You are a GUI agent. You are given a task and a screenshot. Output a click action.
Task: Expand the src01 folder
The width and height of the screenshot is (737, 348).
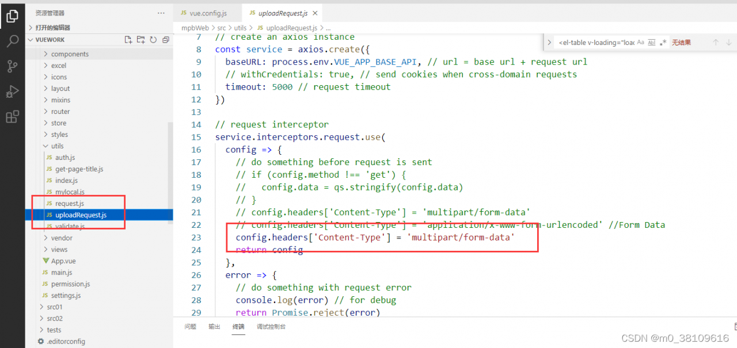click(41, 307)
